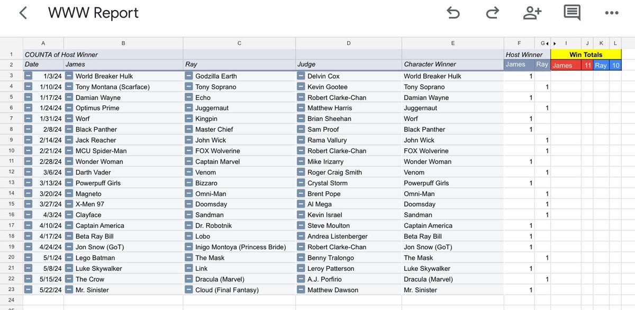Image resolution: width=635 pixels, height=310 pixels.
Task: Select the COUNTA of Host Winner cell
Action: click(x=103, y=54)
